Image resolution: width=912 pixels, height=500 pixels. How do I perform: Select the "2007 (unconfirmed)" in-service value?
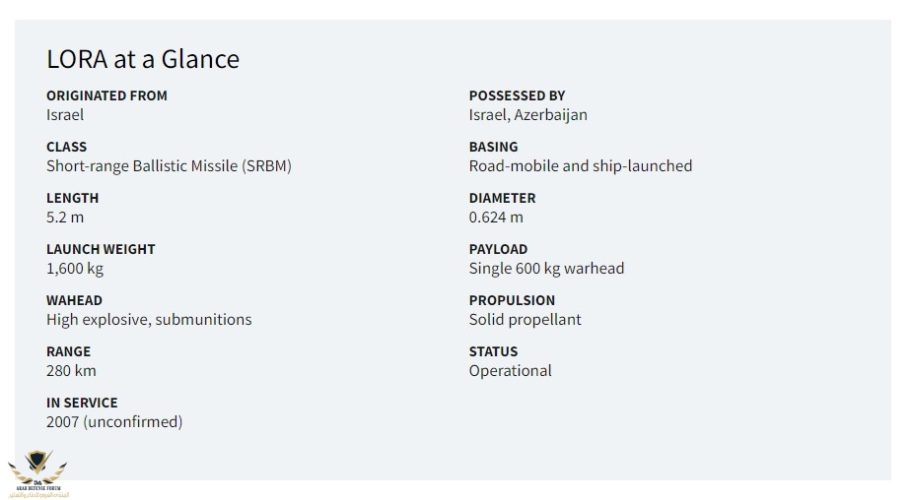click(114, 422)
